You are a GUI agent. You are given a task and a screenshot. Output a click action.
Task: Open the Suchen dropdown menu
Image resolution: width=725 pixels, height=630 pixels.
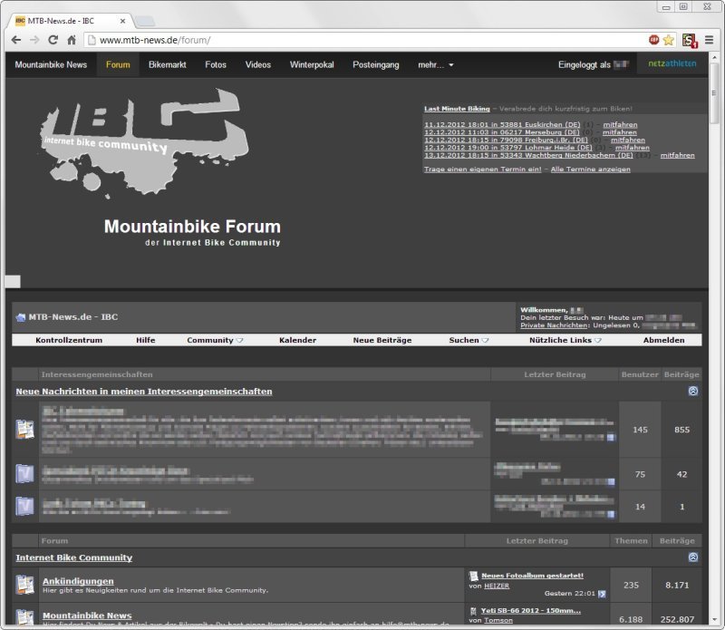tap(469, 340)
